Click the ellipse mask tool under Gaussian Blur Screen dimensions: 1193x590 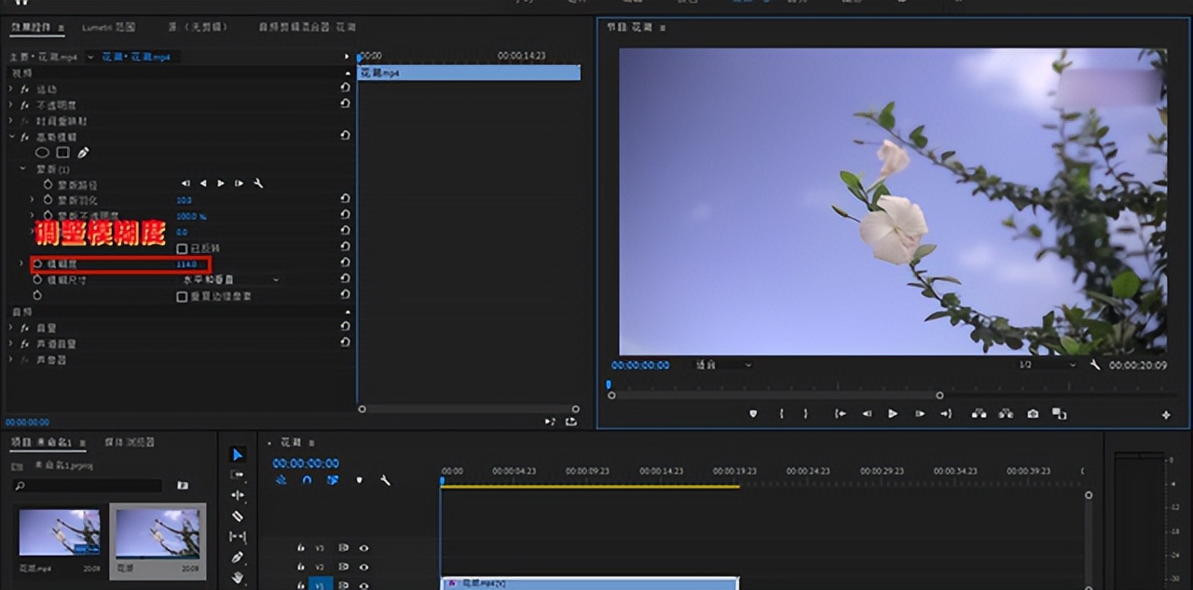tap(42, 153)
